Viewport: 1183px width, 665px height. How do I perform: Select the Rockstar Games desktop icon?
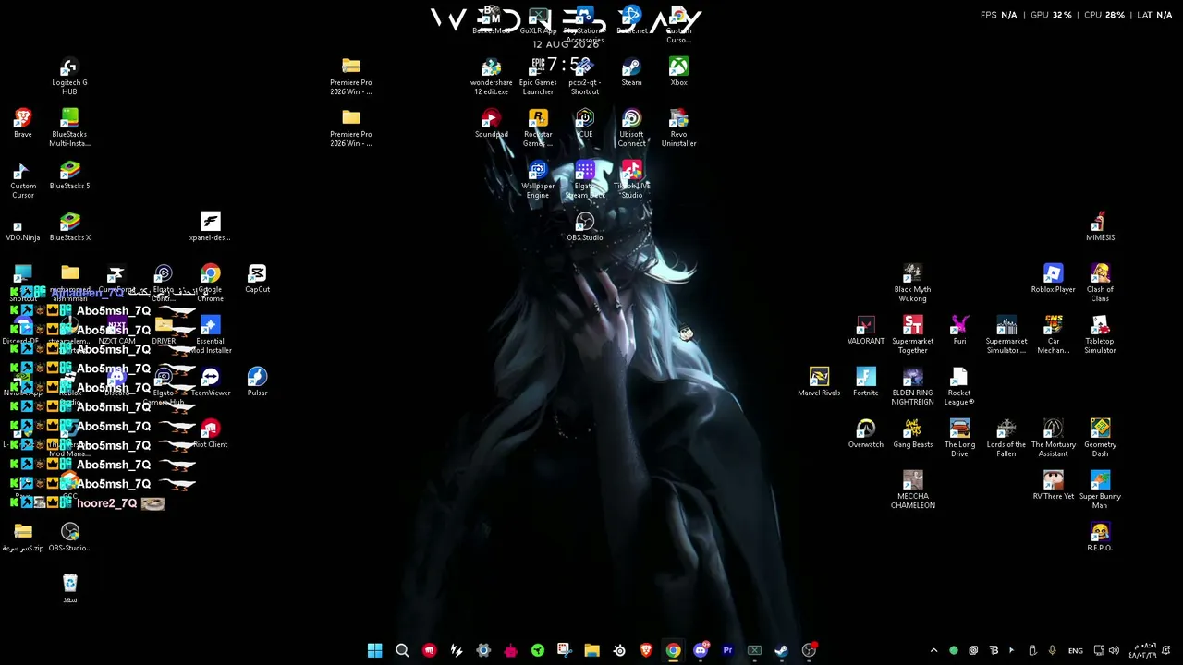538,128
